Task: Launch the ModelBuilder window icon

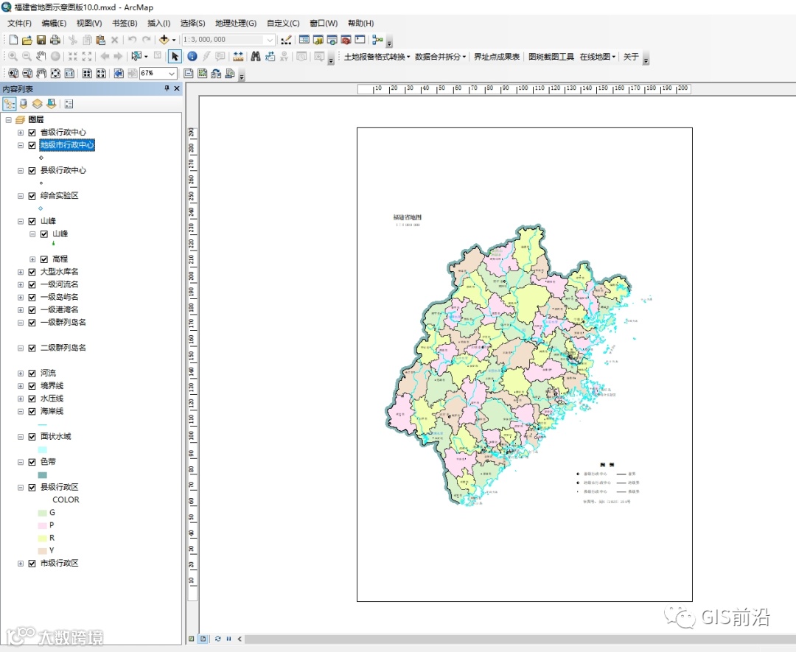Action: (377, 40)
